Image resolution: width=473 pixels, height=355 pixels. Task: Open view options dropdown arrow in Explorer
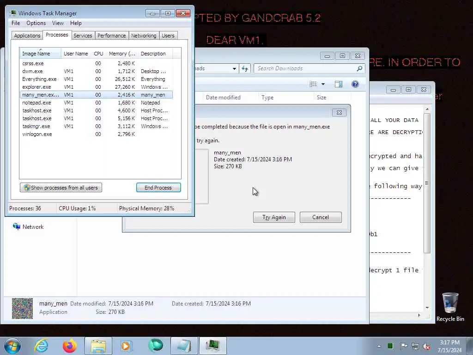pos(323,84)
